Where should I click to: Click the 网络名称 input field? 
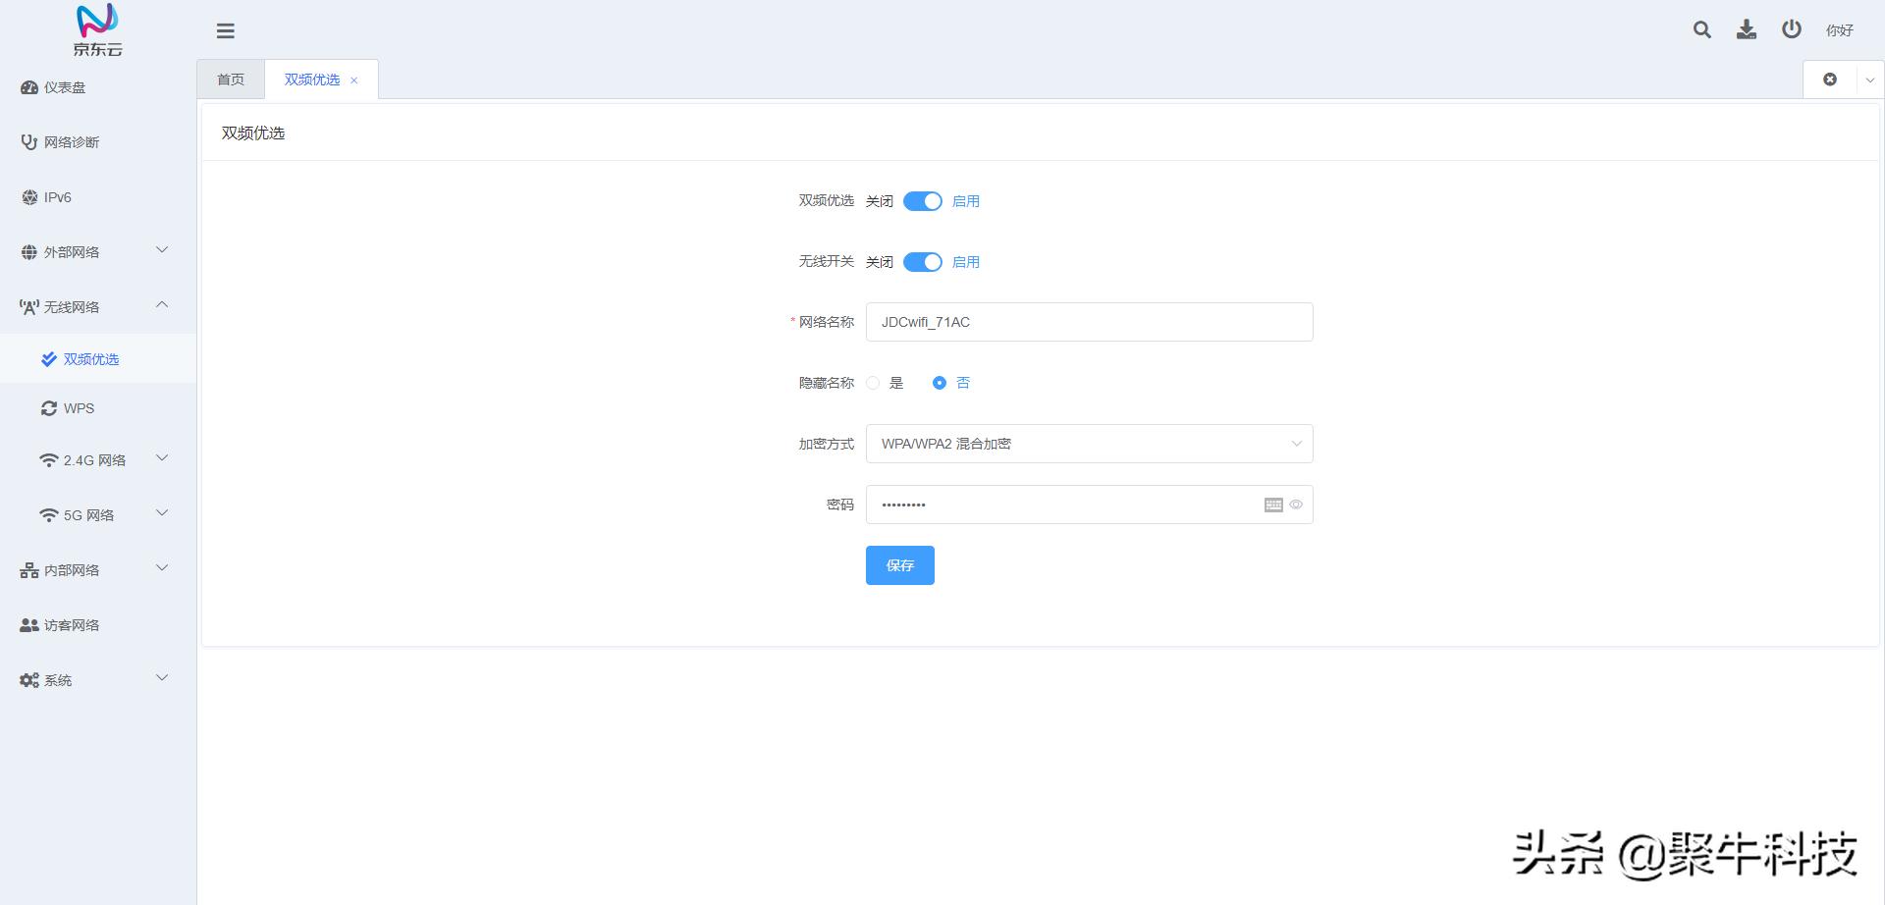(x=1090, y=322)
